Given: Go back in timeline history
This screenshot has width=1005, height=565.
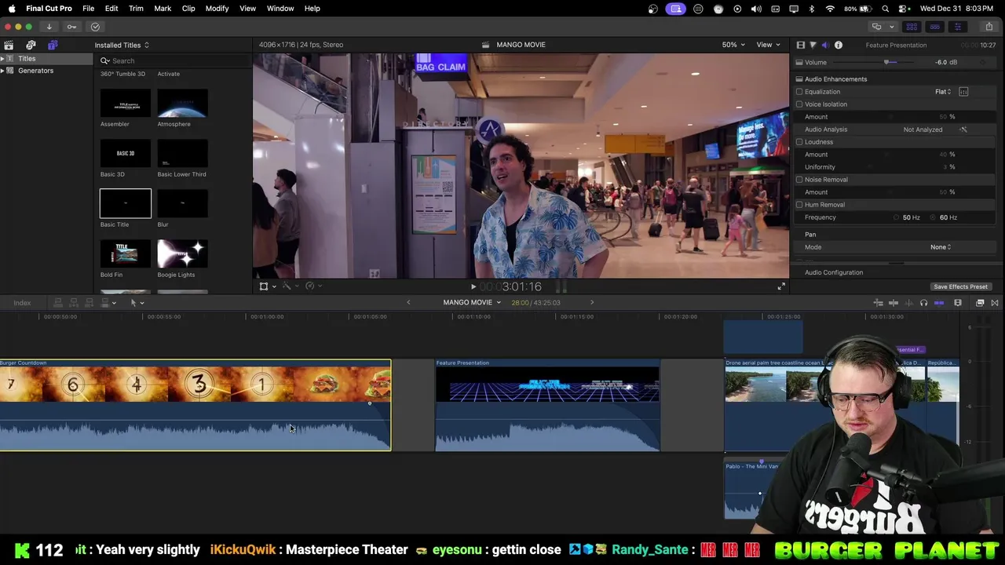Looking at the screenshot, I should (x=408, y=303).
